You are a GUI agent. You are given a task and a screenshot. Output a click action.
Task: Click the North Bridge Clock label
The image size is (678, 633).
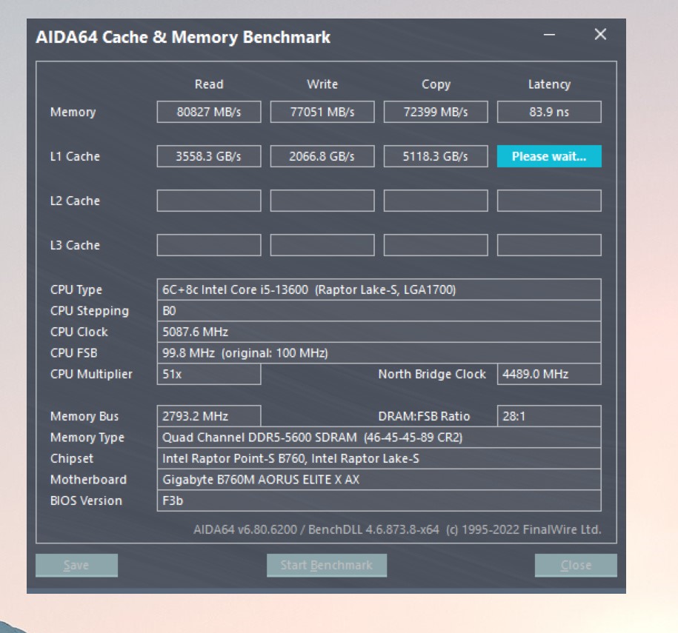pos(432,374)
